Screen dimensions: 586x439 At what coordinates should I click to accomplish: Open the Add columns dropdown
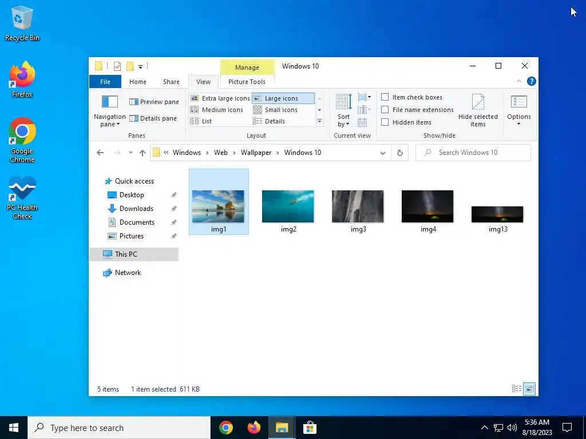[x=364, y=110]
